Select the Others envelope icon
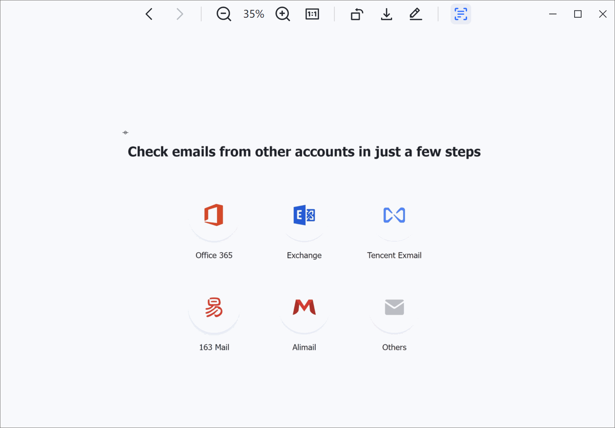The image size is (615, 428). (x=394, y=307)
